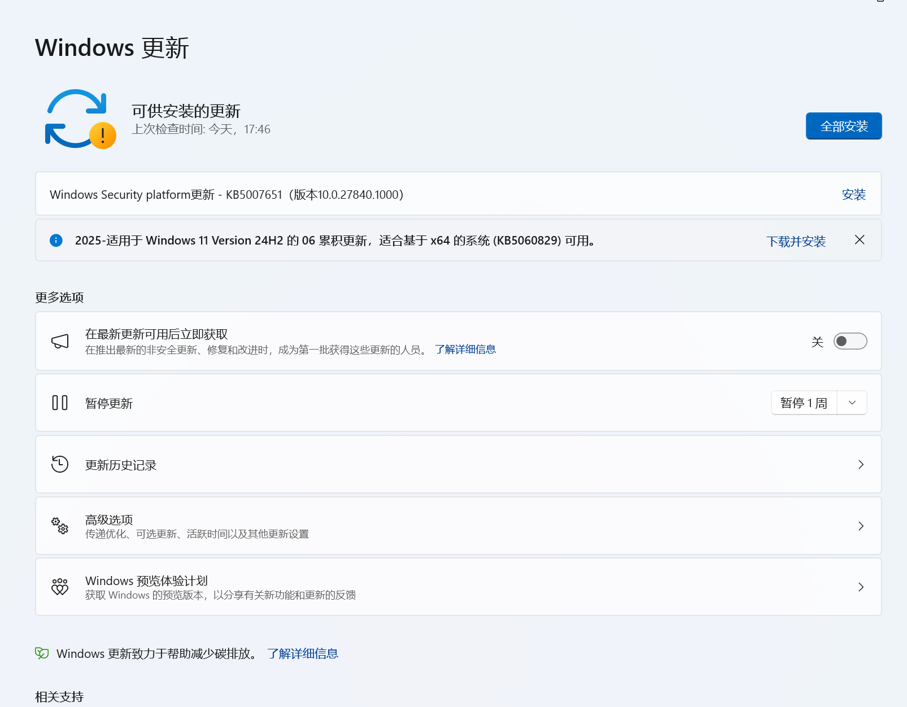This screenshot has width=907, height=707.
Task: Click the 获取 Windows 的预览版本 description
Action: click(x=220, y=595)
